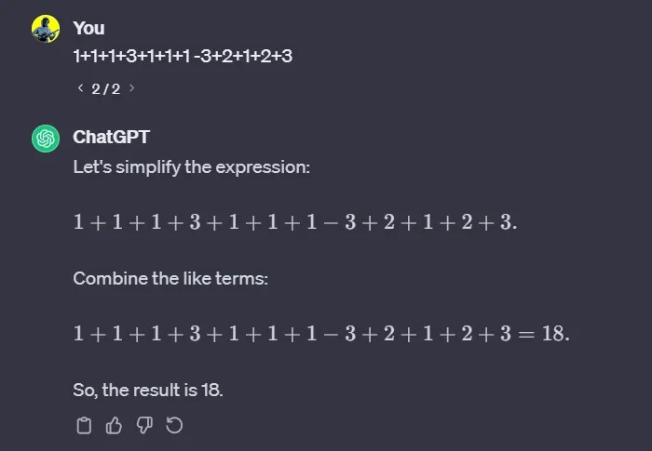Click the "You" sender name

[x=88, y=29]
